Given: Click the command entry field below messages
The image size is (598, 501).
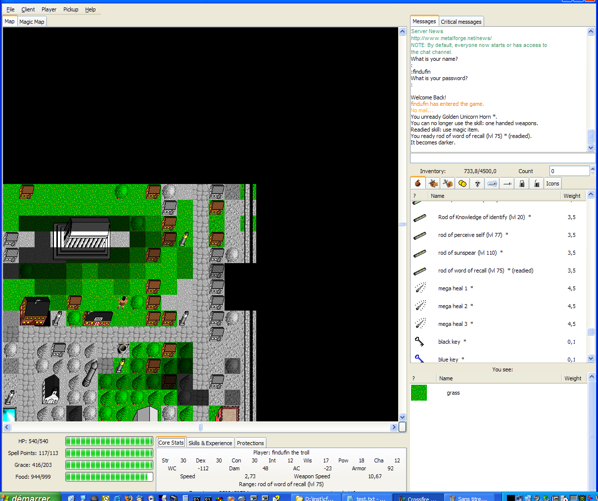Looking at the screenshot, I should point(503,158).
